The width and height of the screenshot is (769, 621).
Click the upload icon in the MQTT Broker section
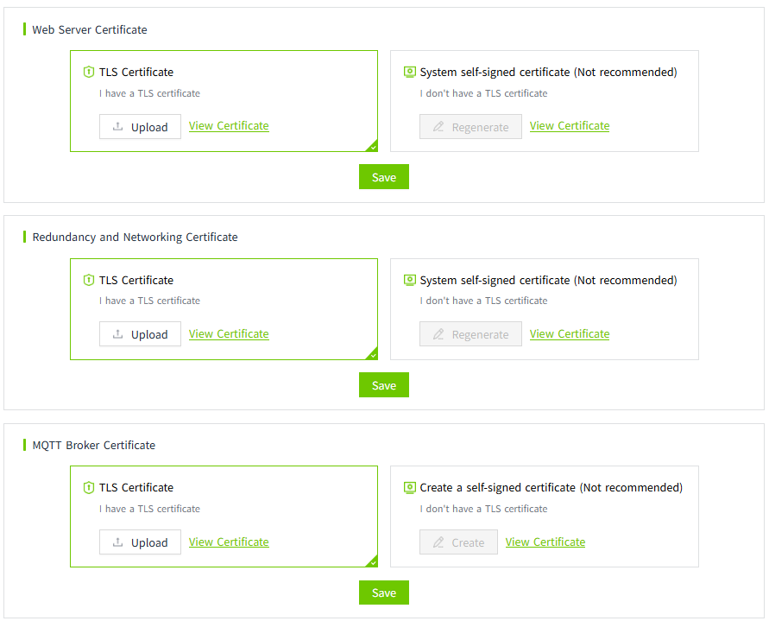coord(118,542)
